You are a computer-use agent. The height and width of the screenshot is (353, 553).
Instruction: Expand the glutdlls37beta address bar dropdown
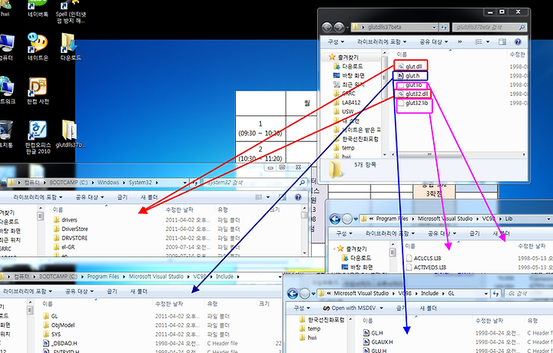[x=434, y=27]
